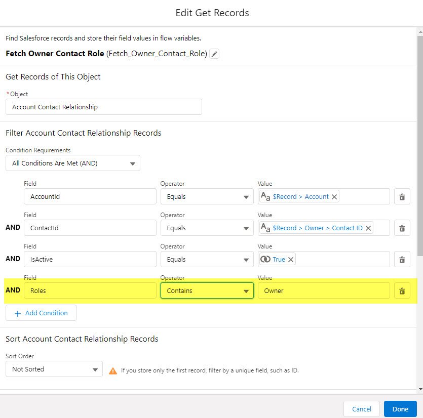The width and height of the screenshot is (423, 418).
Task: Remove the True value pill
Action: [291, 260]
